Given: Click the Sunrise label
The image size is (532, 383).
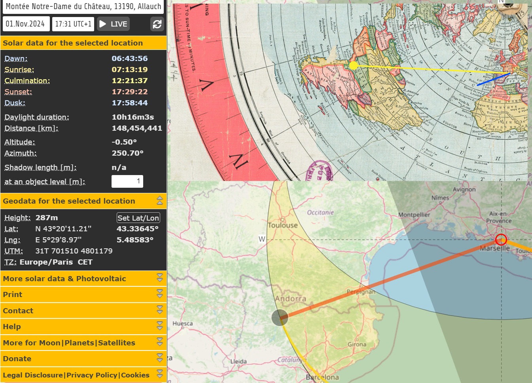Looking at the screenshot, I should coord(19,70).
